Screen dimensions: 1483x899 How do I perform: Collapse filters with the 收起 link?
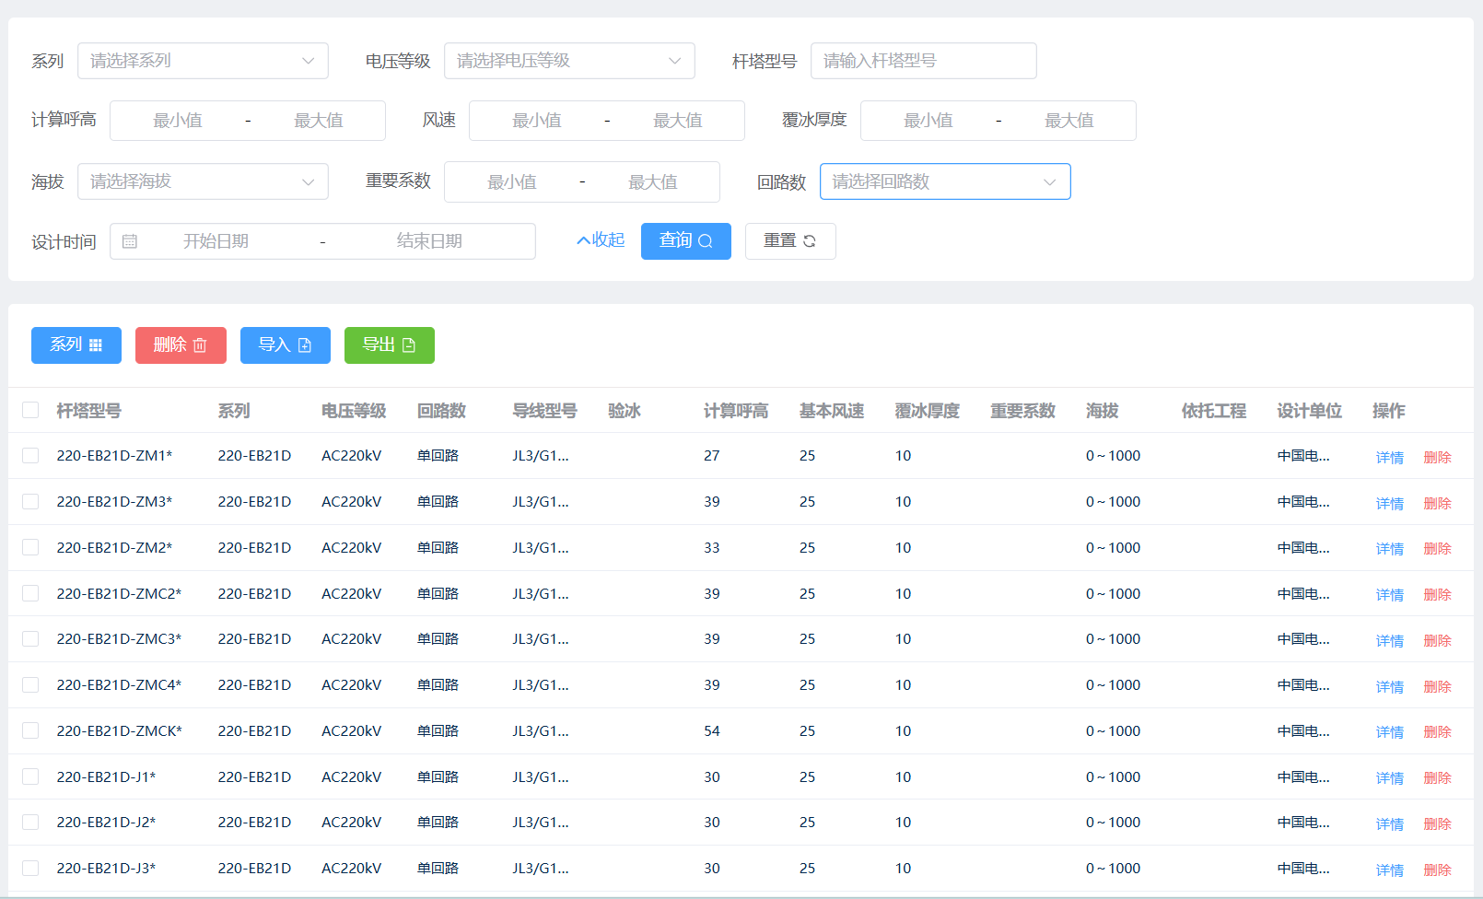[601, 240]
